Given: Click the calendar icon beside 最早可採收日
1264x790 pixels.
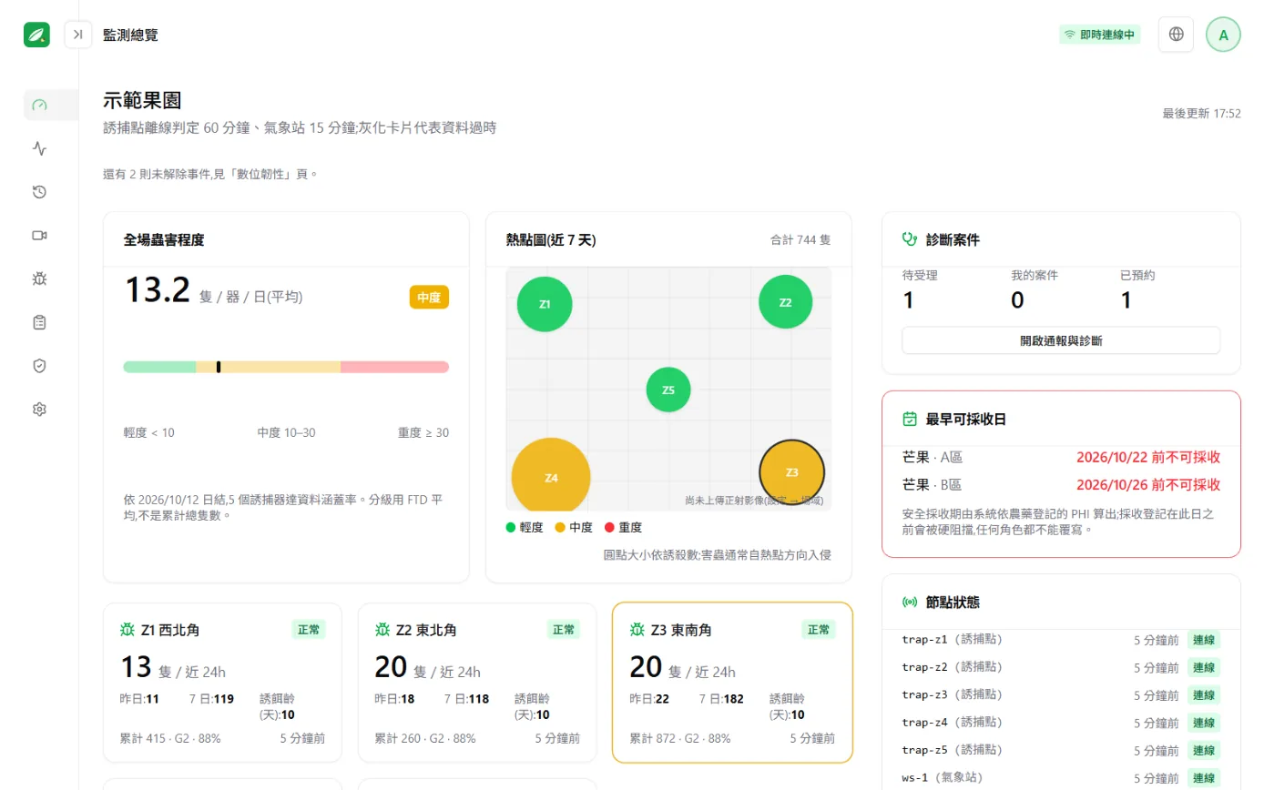Looking at the screenshot, I should [x=909, y=420].
